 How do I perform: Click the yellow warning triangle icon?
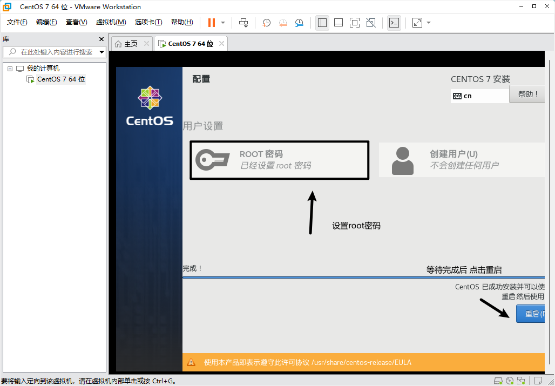191,362
